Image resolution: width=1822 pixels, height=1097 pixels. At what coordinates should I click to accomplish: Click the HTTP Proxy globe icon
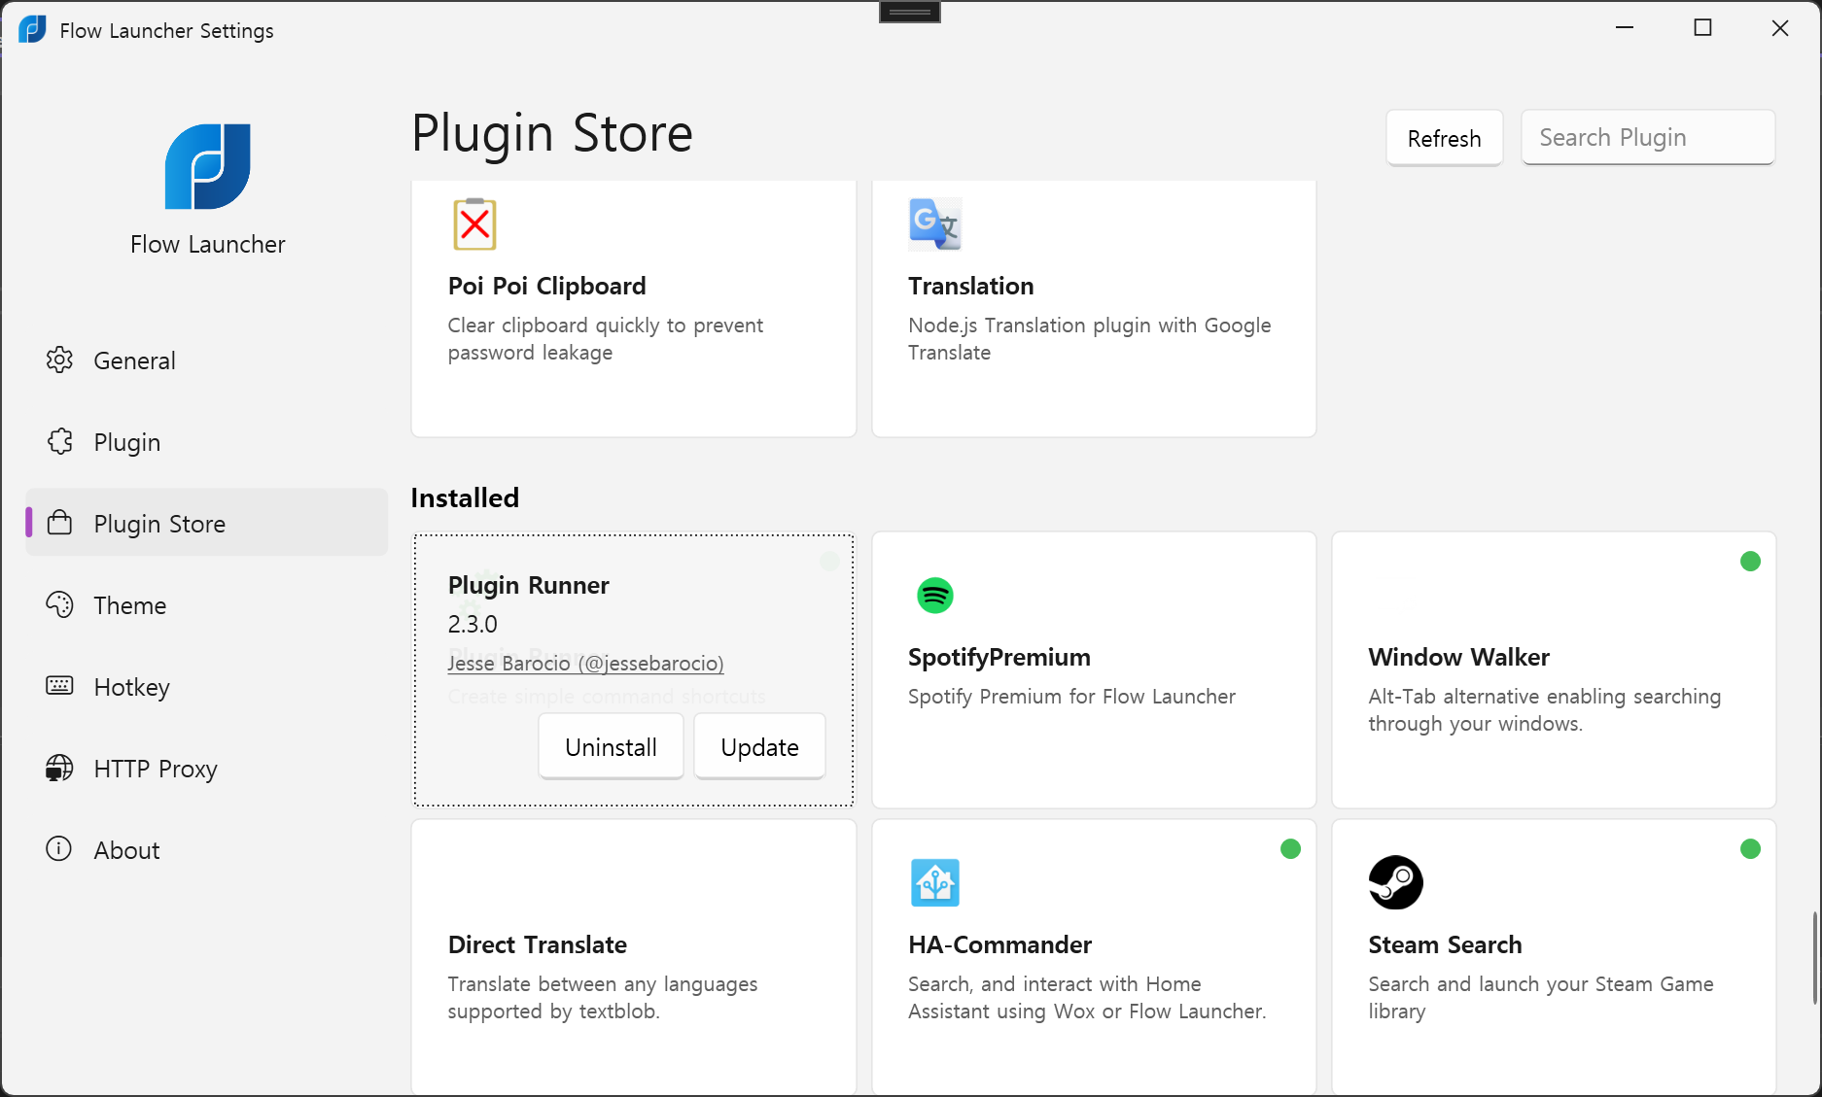pos(59,768)
